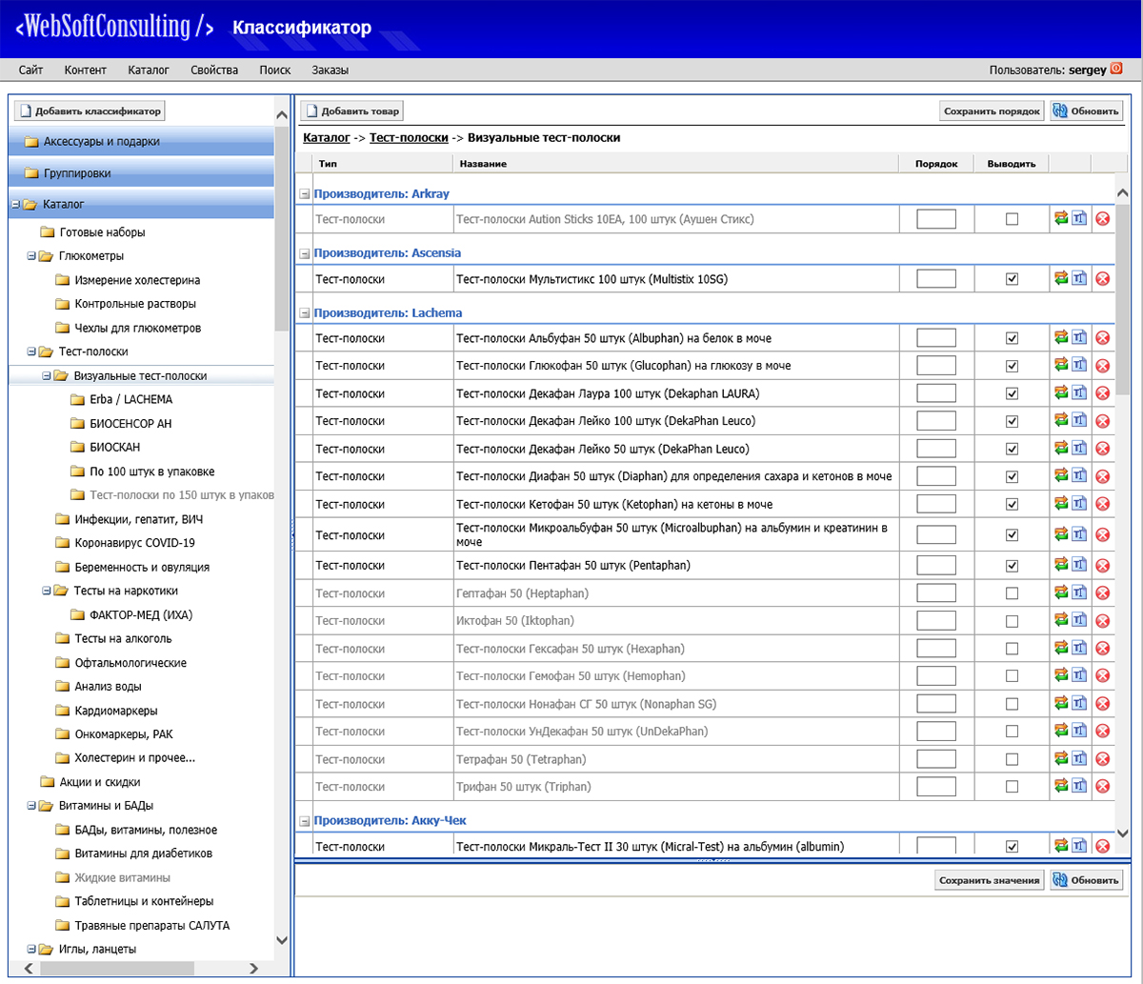Open the Сайт menu

(x=30, y=70)
